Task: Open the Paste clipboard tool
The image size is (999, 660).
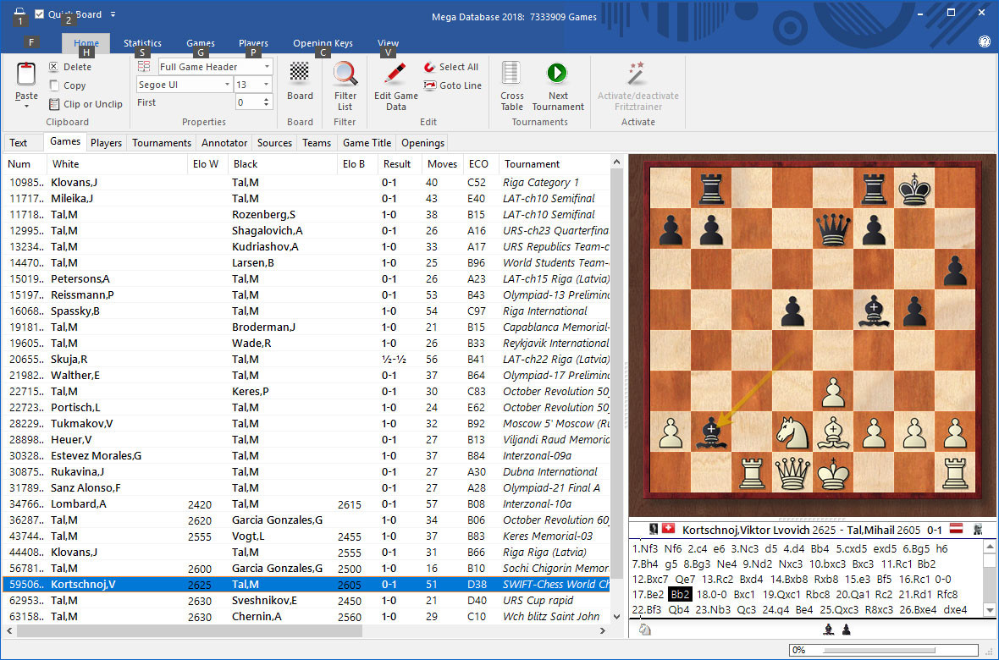Action: [25, 82]
